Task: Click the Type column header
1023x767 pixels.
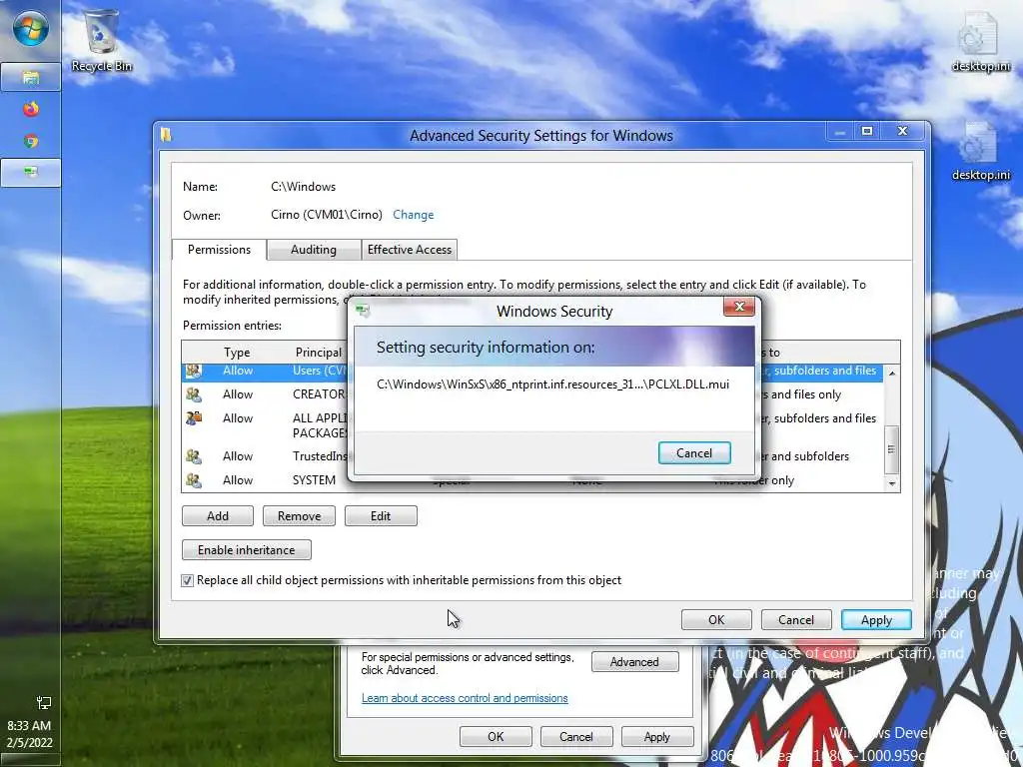Action: point(237,353)
